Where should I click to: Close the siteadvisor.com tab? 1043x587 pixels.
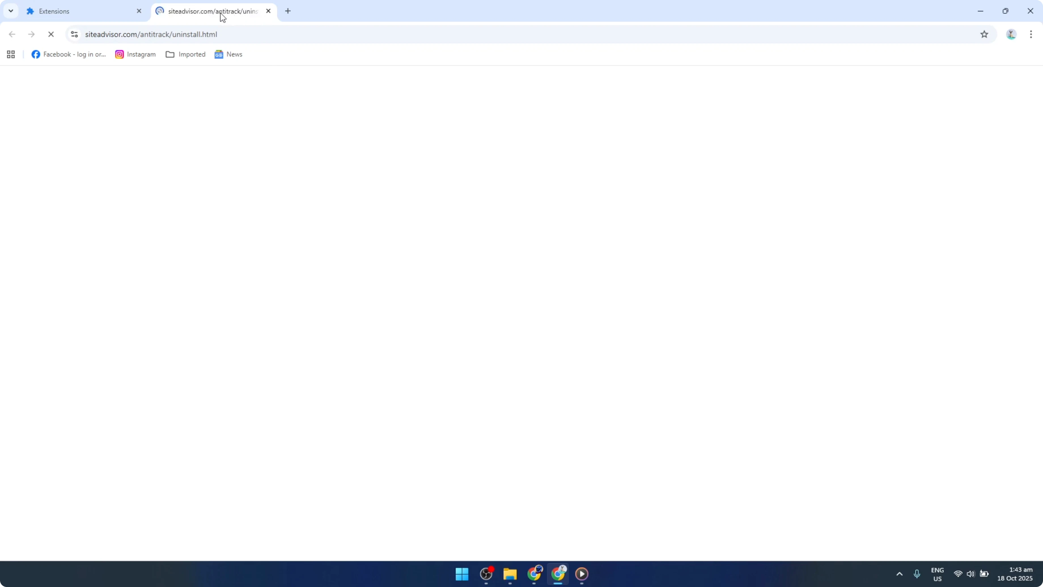coord(268,11)
